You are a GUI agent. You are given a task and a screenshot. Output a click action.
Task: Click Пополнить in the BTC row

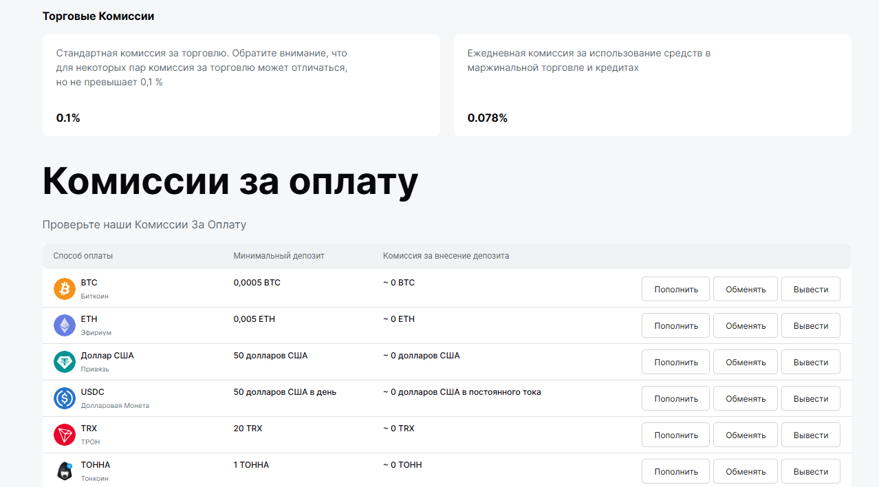coord(676,289)
